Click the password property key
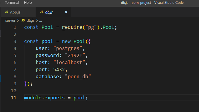The height and width of the screenshot is (112, 199). point(47,56)
